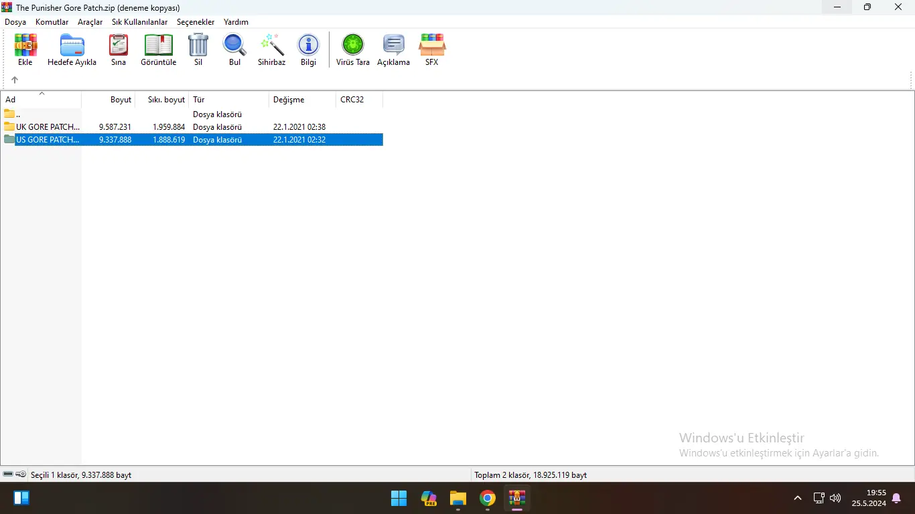Click the UK GORE PATCH folder icon
The width and height of the screenshot is (915, 514).
[x=9, y=126]
